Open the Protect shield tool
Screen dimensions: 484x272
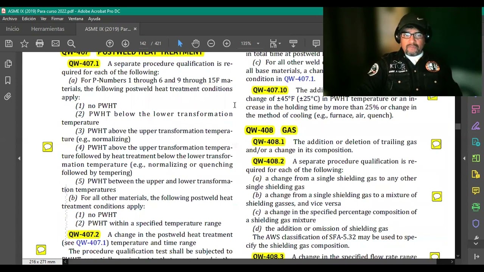point(476,223)
